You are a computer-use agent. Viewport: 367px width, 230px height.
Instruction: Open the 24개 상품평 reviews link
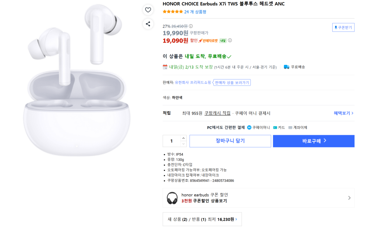(x=195, y=12)
